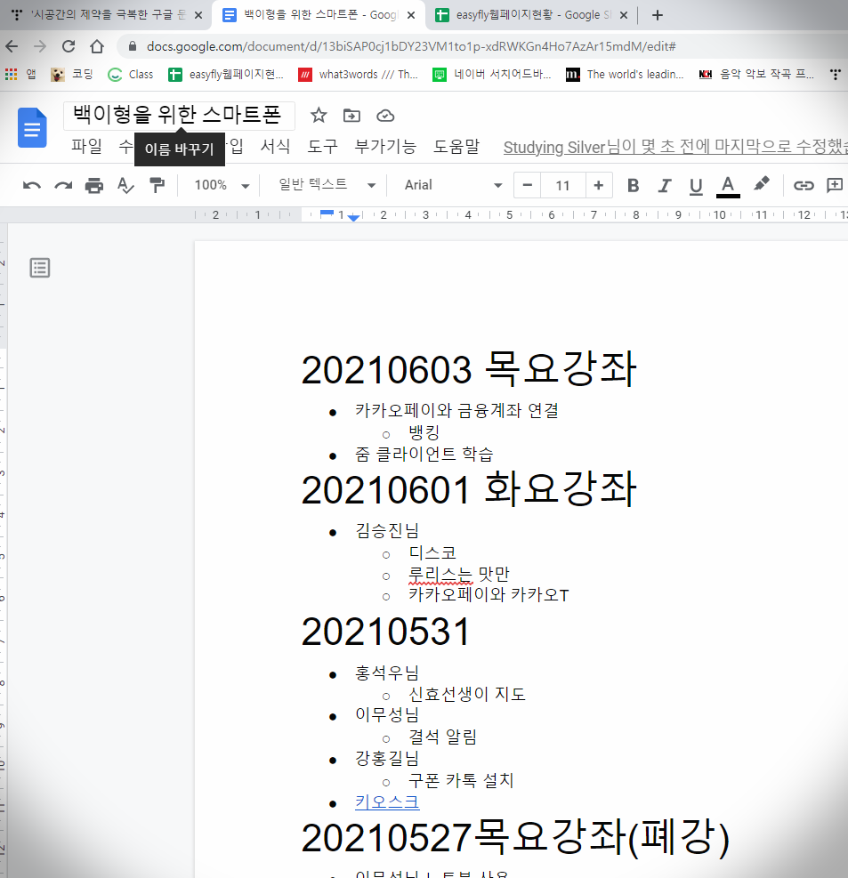This screenshot has width=848, height=878.
Task: Open the 음악 악보 작곡 bookmark
Action: coord(757,74)
